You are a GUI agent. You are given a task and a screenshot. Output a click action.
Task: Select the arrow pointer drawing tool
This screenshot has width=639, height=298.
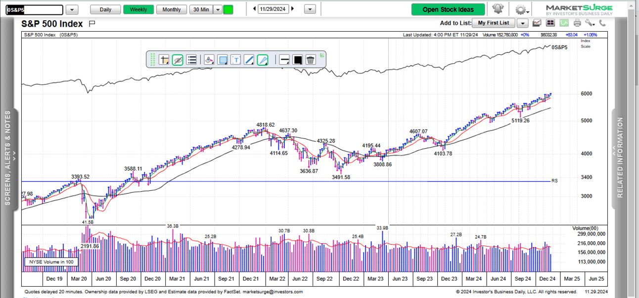263,60
